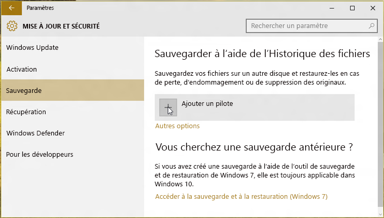Open Pour les développeurs section
Screen dimensions: 384x218
coord(39,154)
